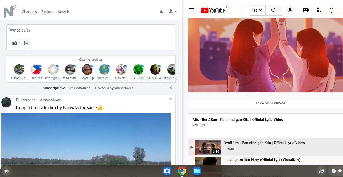This screenshot has width=343, height=177.
Task: Open the system status tray
Action: point(336,171)
